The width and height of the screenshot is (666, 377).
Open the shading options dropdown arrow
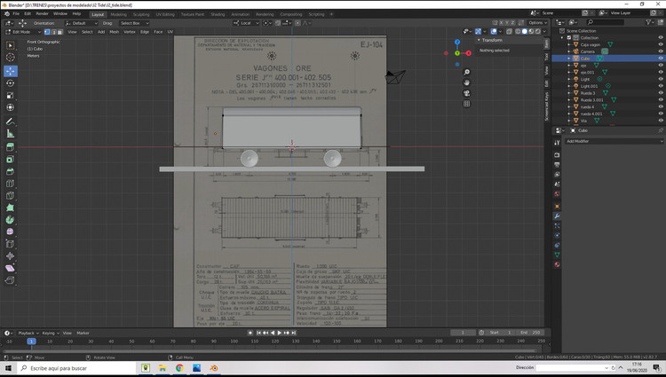544,31
